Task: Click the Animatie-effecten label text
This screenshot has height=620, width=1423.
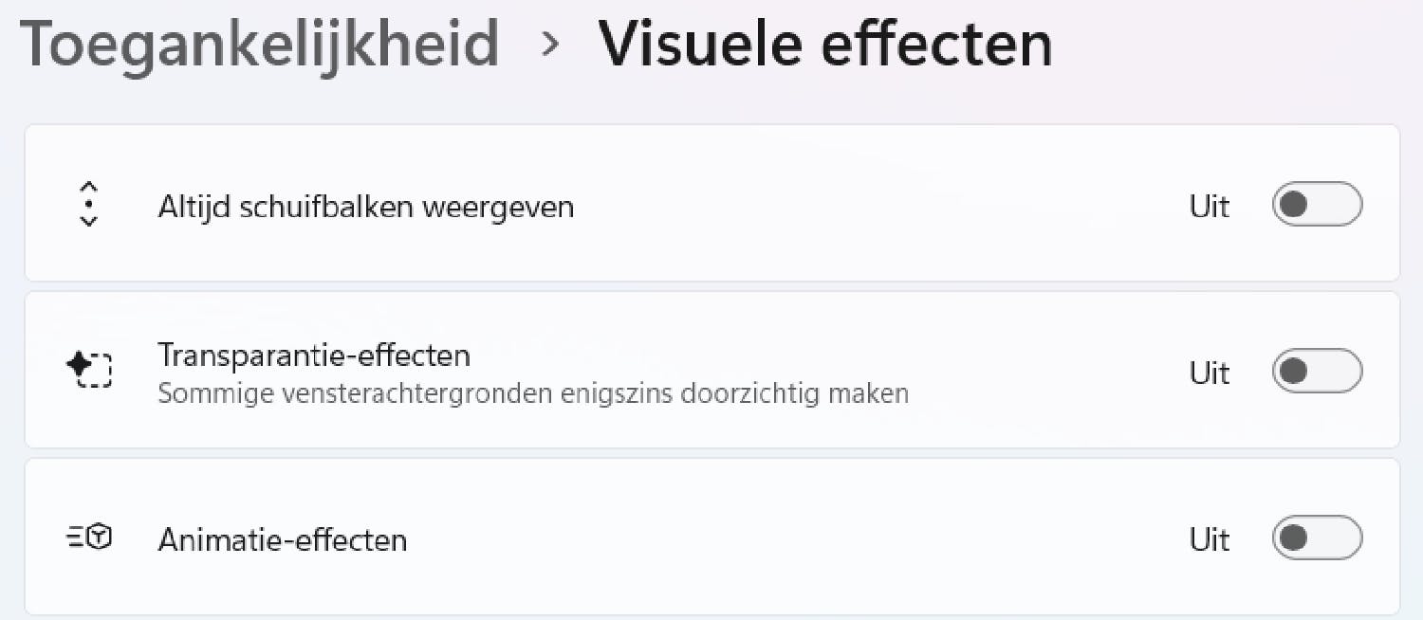Action: (282, 539)
